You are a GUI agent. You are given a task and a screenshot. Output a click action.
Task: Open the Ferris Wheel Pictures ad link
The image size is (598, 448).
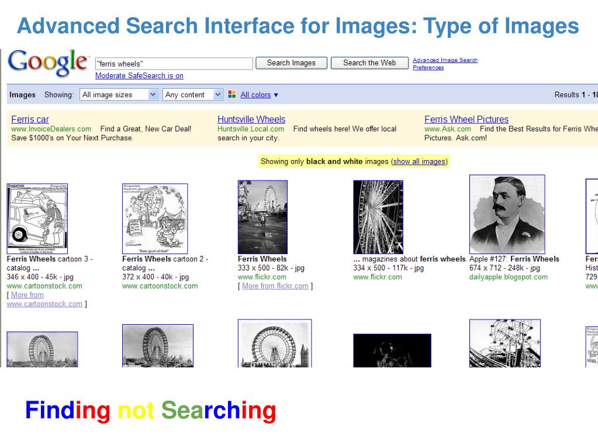click(466, 119)
